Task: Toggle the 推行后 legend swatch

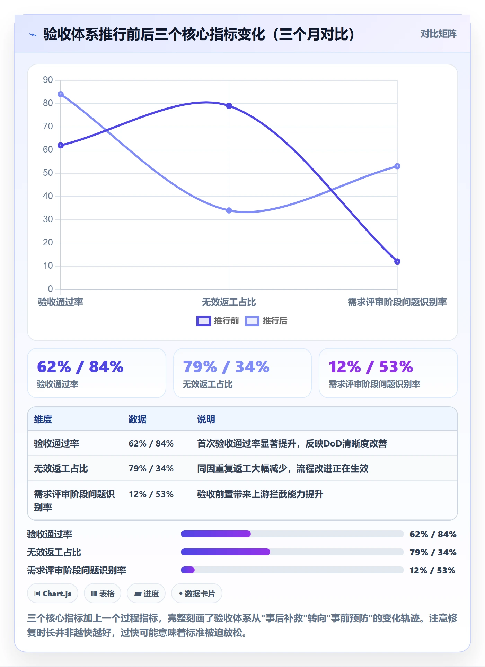Action: tap(252, 321)
